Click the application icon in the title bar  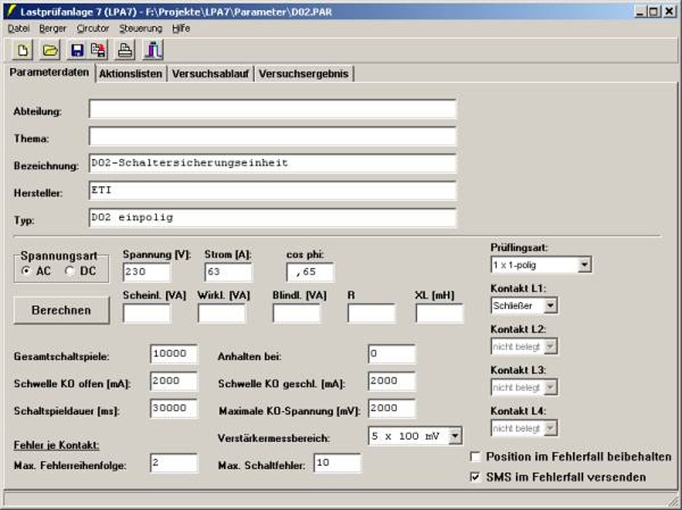coord(11,11)
